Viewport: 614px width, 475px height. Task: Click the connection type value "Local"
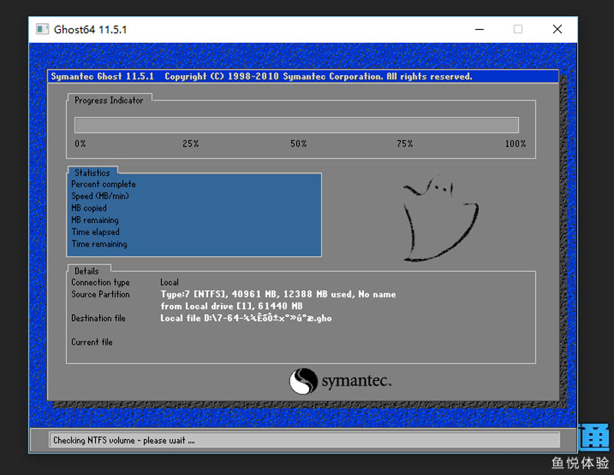tap(169, 282)
